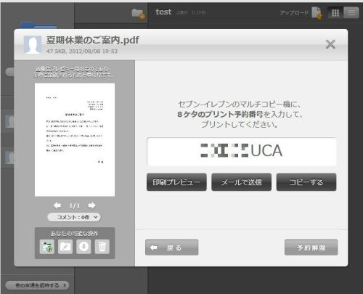Screen dimensions: 363x294
Task: Expand the コメント:0件 dropdown
Action: click(x=74, y=217)
